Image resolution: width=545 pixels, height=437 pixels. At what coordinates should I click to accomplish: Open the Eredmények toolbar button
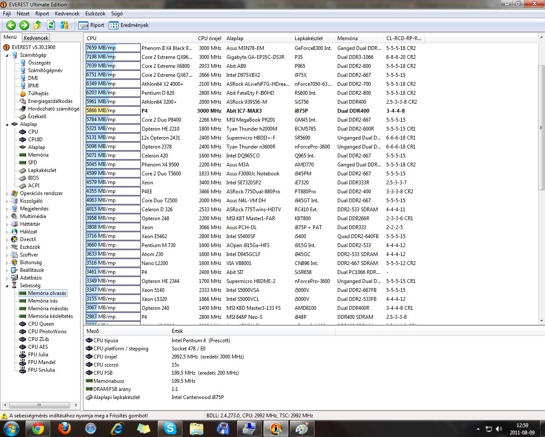coord(129,25)
